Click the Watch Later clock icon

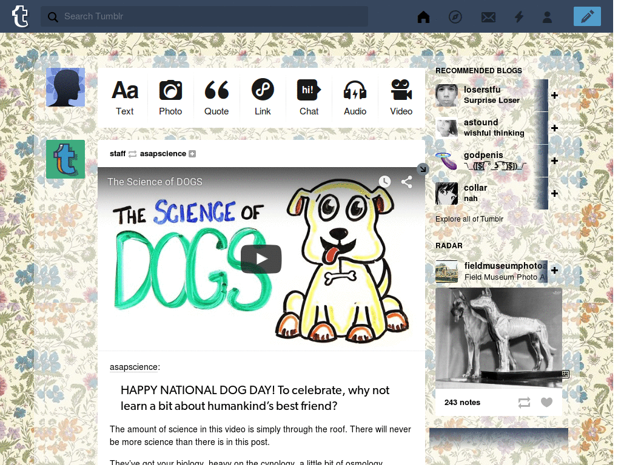click(x=384, y=182)
